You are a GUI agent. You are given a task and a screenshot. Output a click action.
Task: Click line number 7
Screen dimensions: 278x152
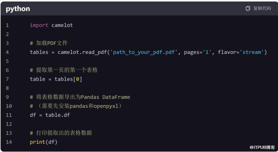coord(7,79)
